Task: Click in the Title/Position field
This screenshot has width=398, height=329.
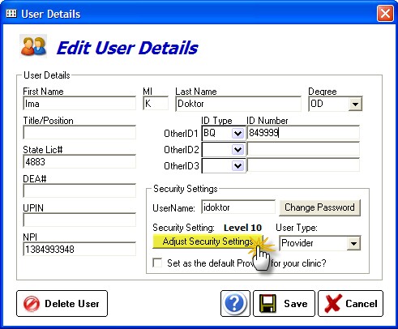Action: click(79, 133)
